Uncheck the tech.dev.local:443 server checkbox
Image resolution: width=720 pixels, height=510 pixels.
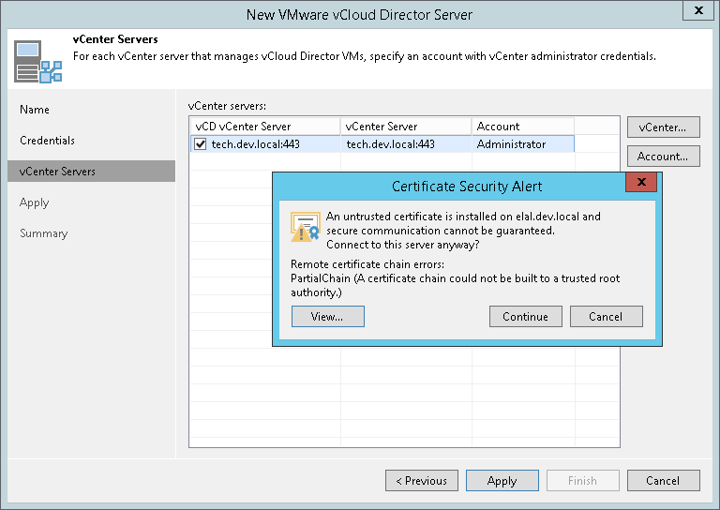[x=201, y=144]
